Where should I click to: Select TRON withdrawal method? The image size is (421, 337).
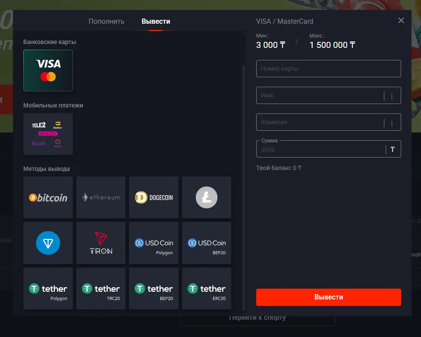pos(101,243)
